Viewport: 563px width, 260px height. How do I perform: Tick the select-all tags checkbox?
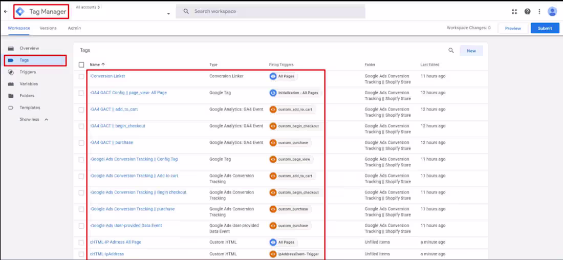[x=81, y=64]
